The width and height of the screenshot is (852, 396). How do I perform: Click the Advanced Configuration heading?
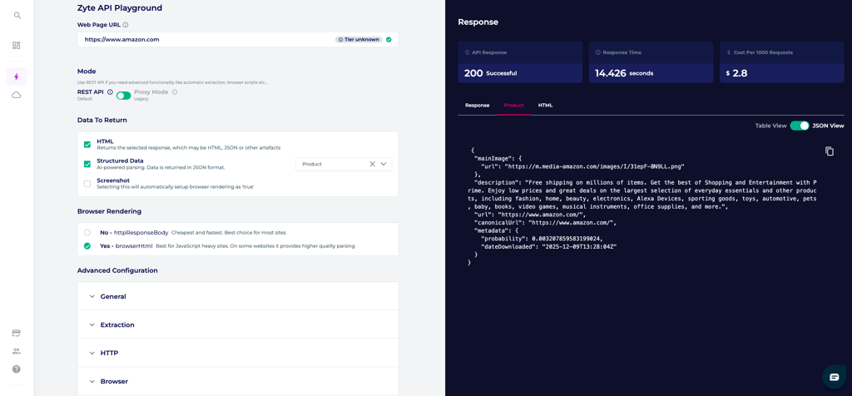pos(117,270)
